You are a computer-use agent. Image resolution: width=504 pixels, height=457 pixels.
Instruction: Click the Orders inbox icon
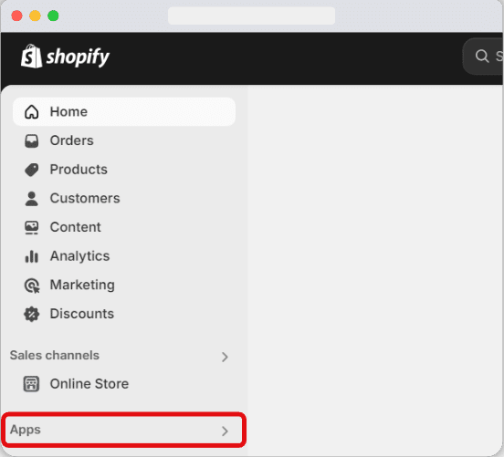31,140
